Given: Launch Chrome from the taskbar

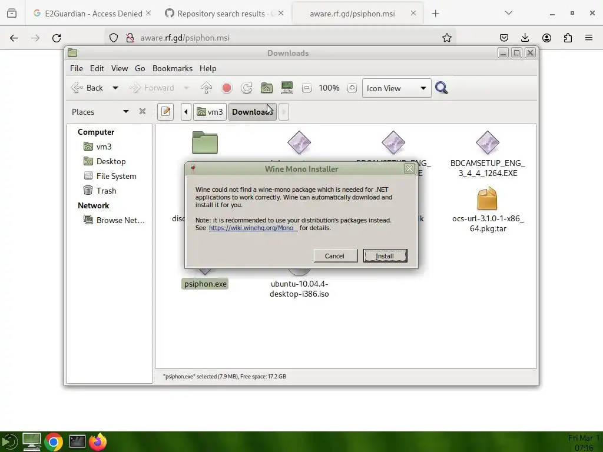Looking at the screenshot, I should click(54, 442).
